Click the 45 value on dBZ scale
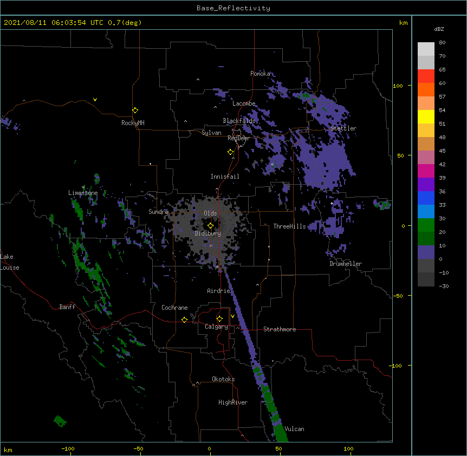 click(442, 151)
